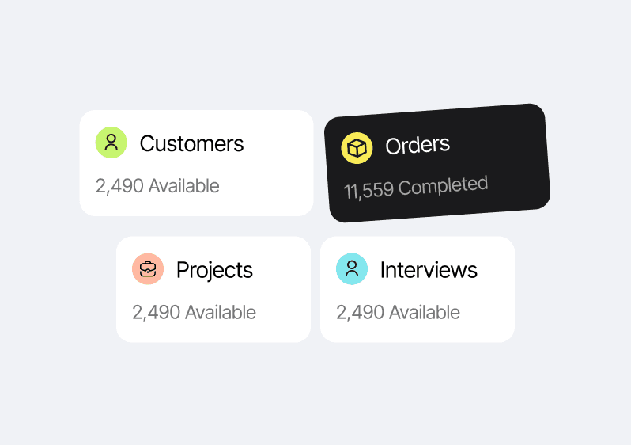Image resolution: width=631 pixels, height=445 pixels.
Task: Click the word Completed in Orders card
Action: [x=443, y=186]
